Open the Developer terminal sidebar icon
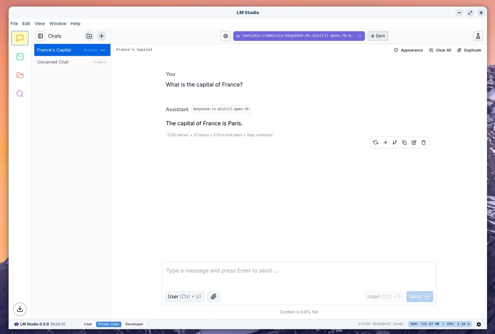 coord(20,57)
